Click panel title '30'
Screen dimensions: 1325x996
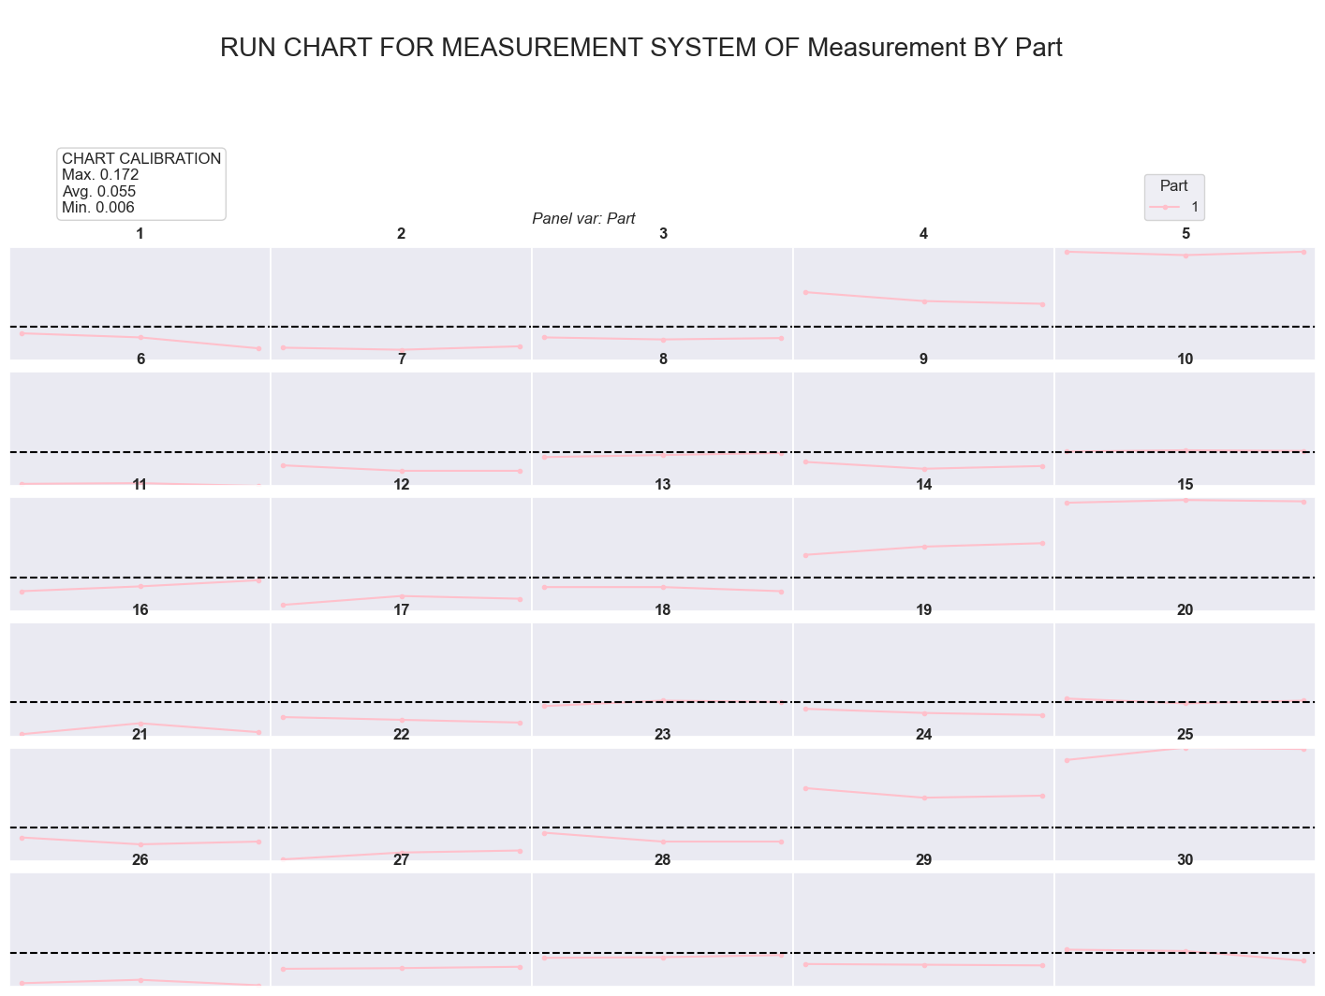tap(1185, 860)
